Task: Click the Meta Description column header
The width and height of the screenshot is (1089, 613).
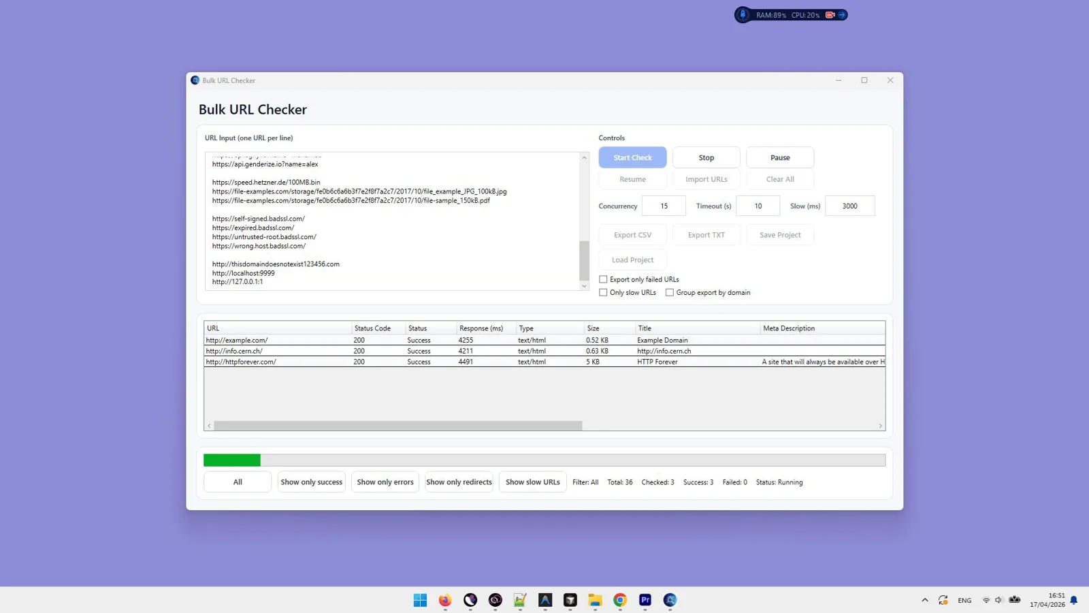Action: coord(822,328)
